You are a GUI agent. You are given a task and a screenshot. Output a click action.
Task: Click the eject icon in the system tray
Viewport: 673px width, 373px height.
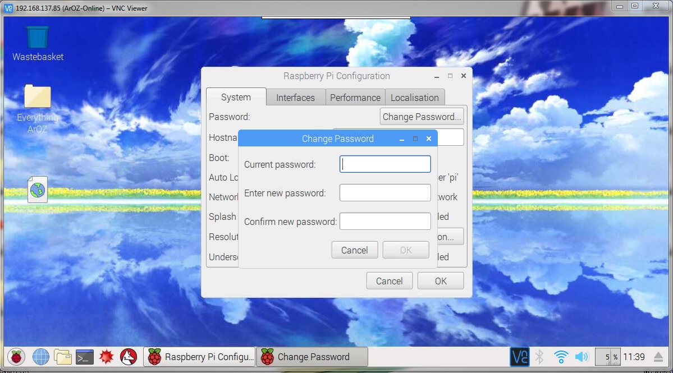click(658, 357)
